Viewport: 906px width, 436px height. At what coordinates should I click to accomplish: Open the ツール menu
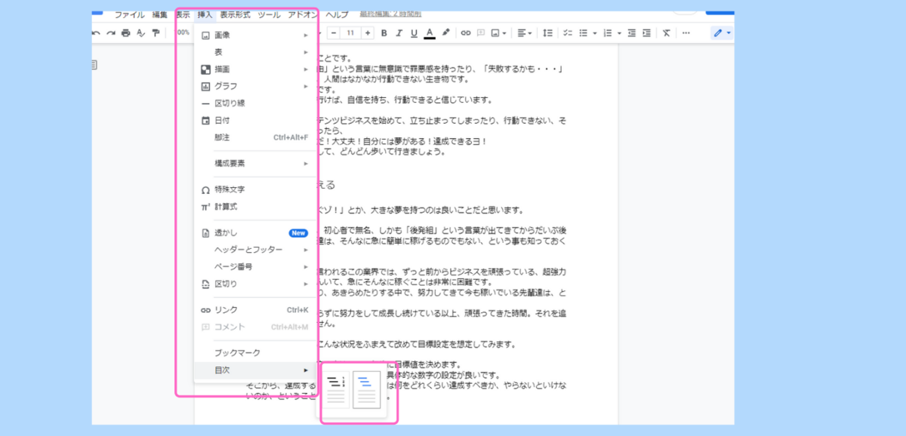[269, 14]
